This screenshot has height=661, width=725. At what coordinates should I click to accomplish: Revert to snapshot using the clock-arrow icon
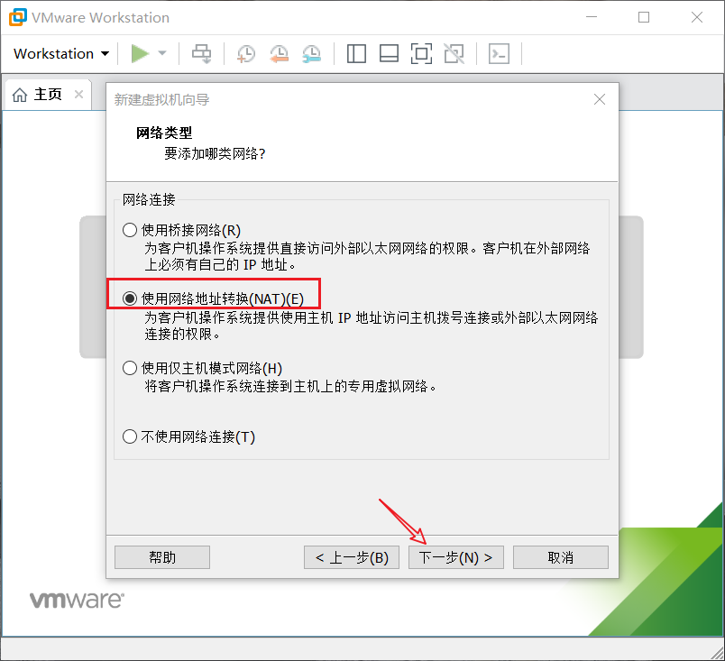tap(279, 53)
